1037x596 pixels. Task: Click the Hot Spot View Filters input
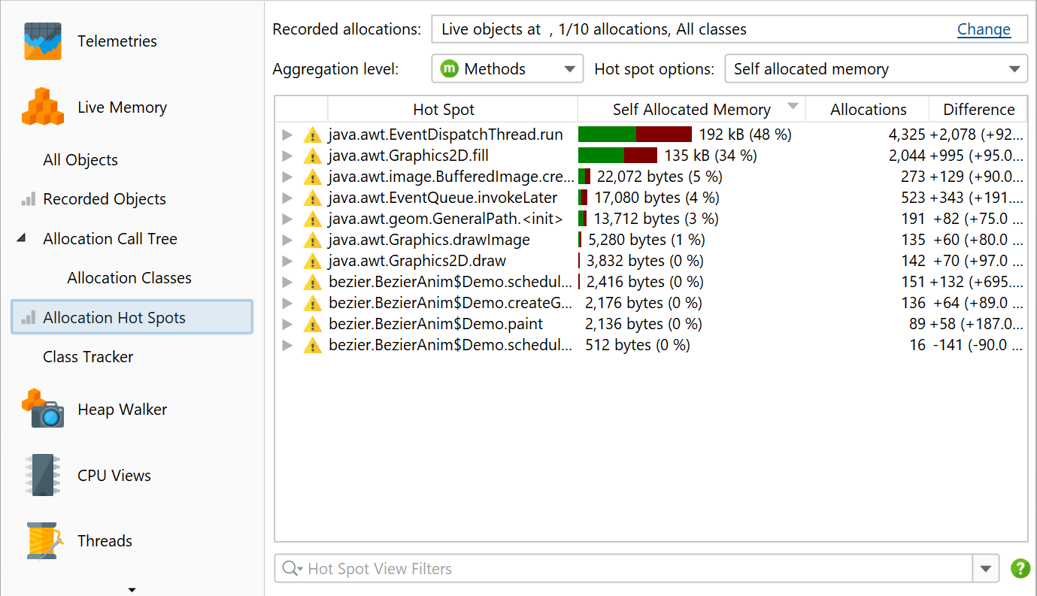(623, 569)
